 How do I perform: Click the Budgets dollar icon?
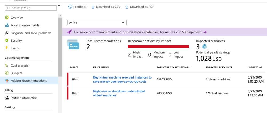point(7,73)
